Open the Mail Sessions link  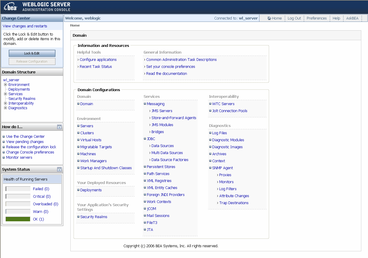coord(158,216)
